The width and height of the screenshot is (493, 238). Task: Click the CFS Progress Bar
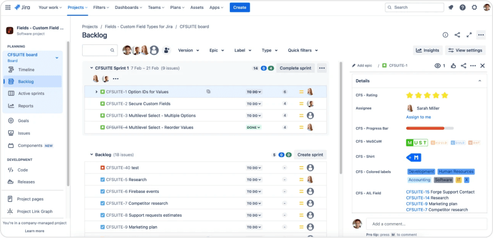pyautogui.click(x=430, y=128)
